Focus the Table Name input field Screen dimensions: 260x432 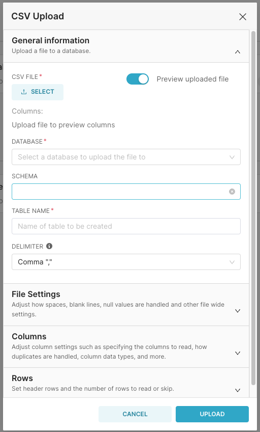pyautogui.click(x=126, y=226)
